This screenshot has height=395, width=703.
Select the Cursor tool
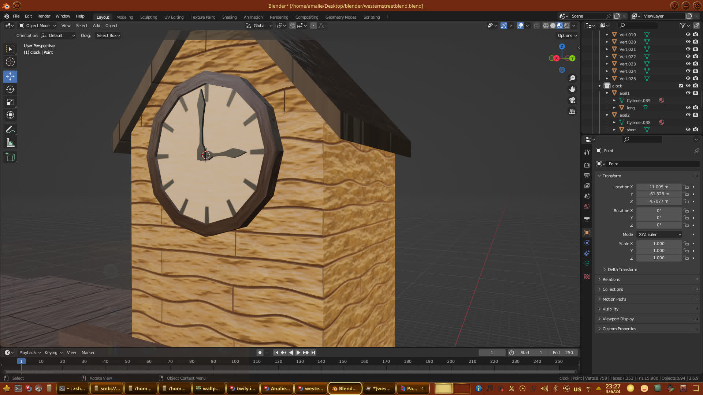tap(10, 62)
